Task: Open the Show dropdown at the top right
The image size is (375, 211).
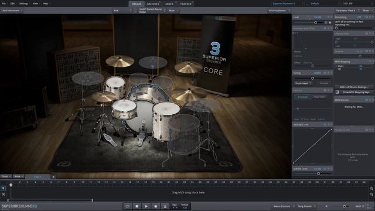Action: 367,11
